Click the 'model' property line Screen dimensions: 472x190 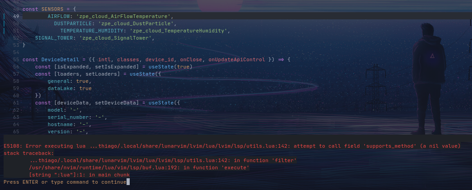(65, 110)
